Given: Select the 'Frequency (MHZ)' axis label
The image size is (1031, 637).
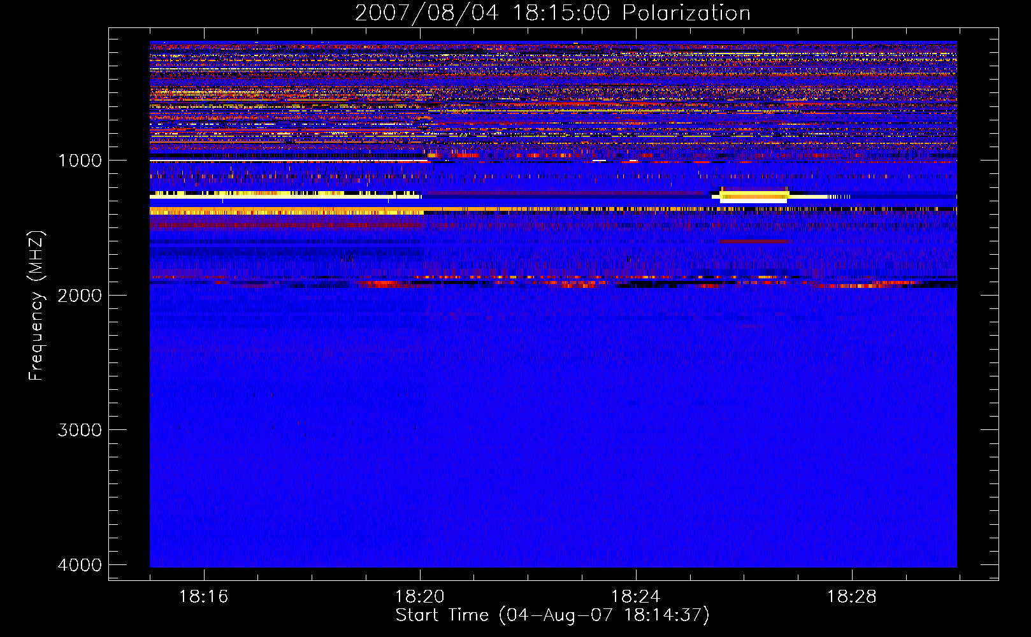Looking at the screenshot, I should point(36,306).
